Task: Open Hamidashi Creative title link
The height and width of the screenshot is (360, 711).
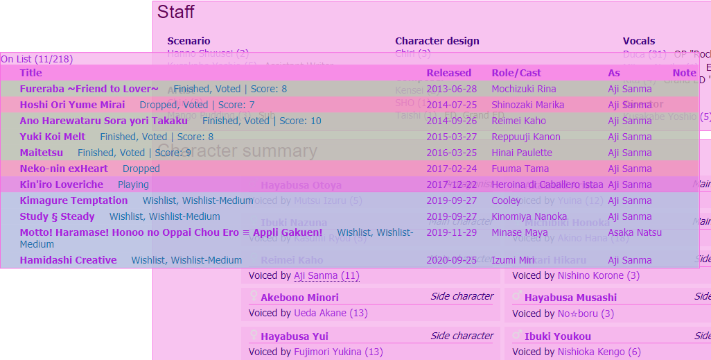Action: [68, 260]
